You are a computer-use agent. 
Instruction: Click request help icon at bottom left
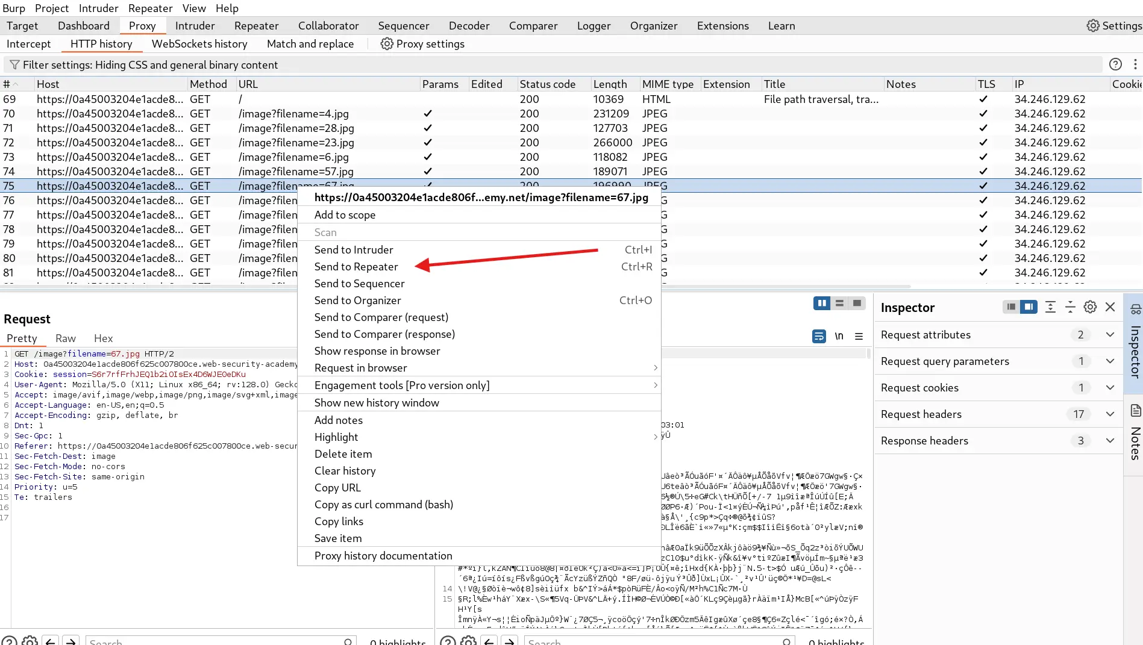click(10, 642)
